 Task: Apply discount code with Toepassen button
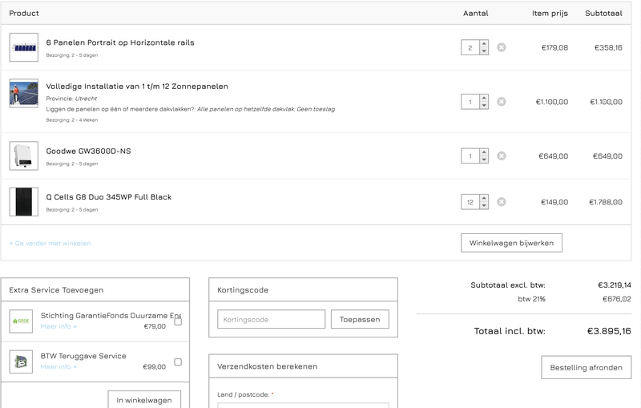coord(360,319)
